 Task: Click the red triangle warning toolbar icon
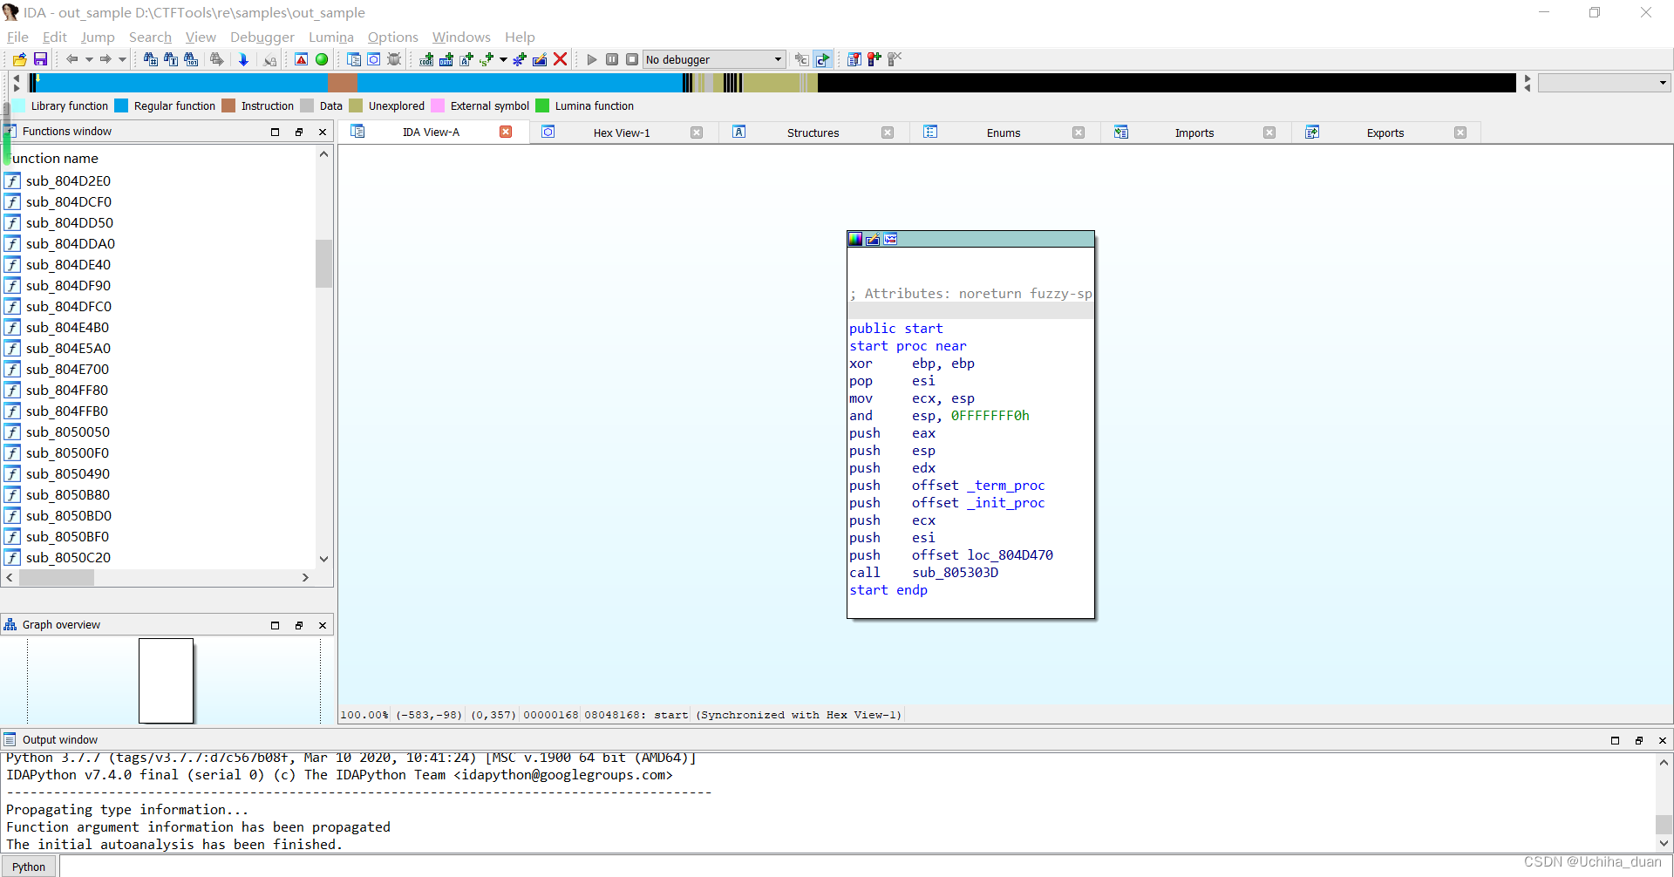[x=301, y=59]
